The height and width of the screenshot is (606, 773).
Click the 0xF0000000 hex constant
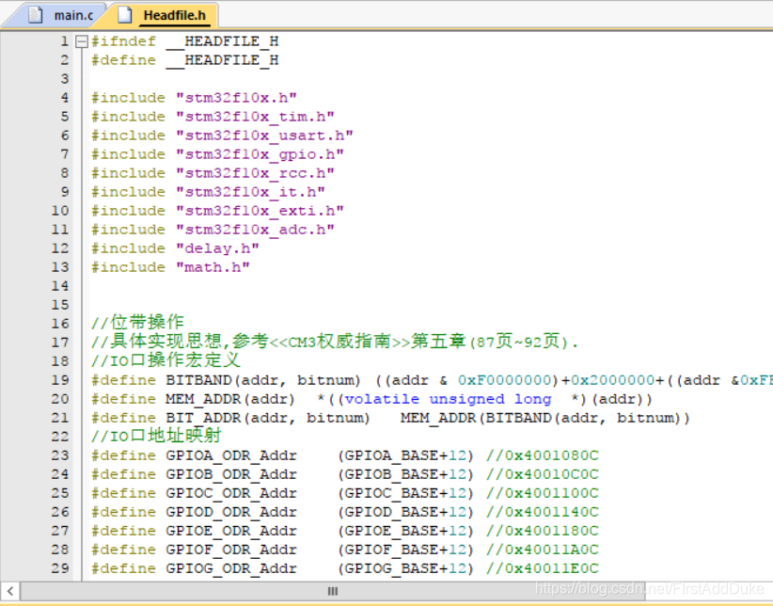click(504, 380)
